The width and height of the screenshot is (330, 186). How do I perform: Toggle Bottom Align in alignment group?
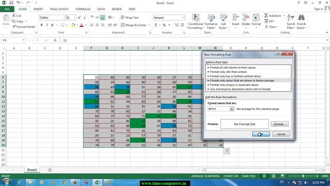(103, 18)
